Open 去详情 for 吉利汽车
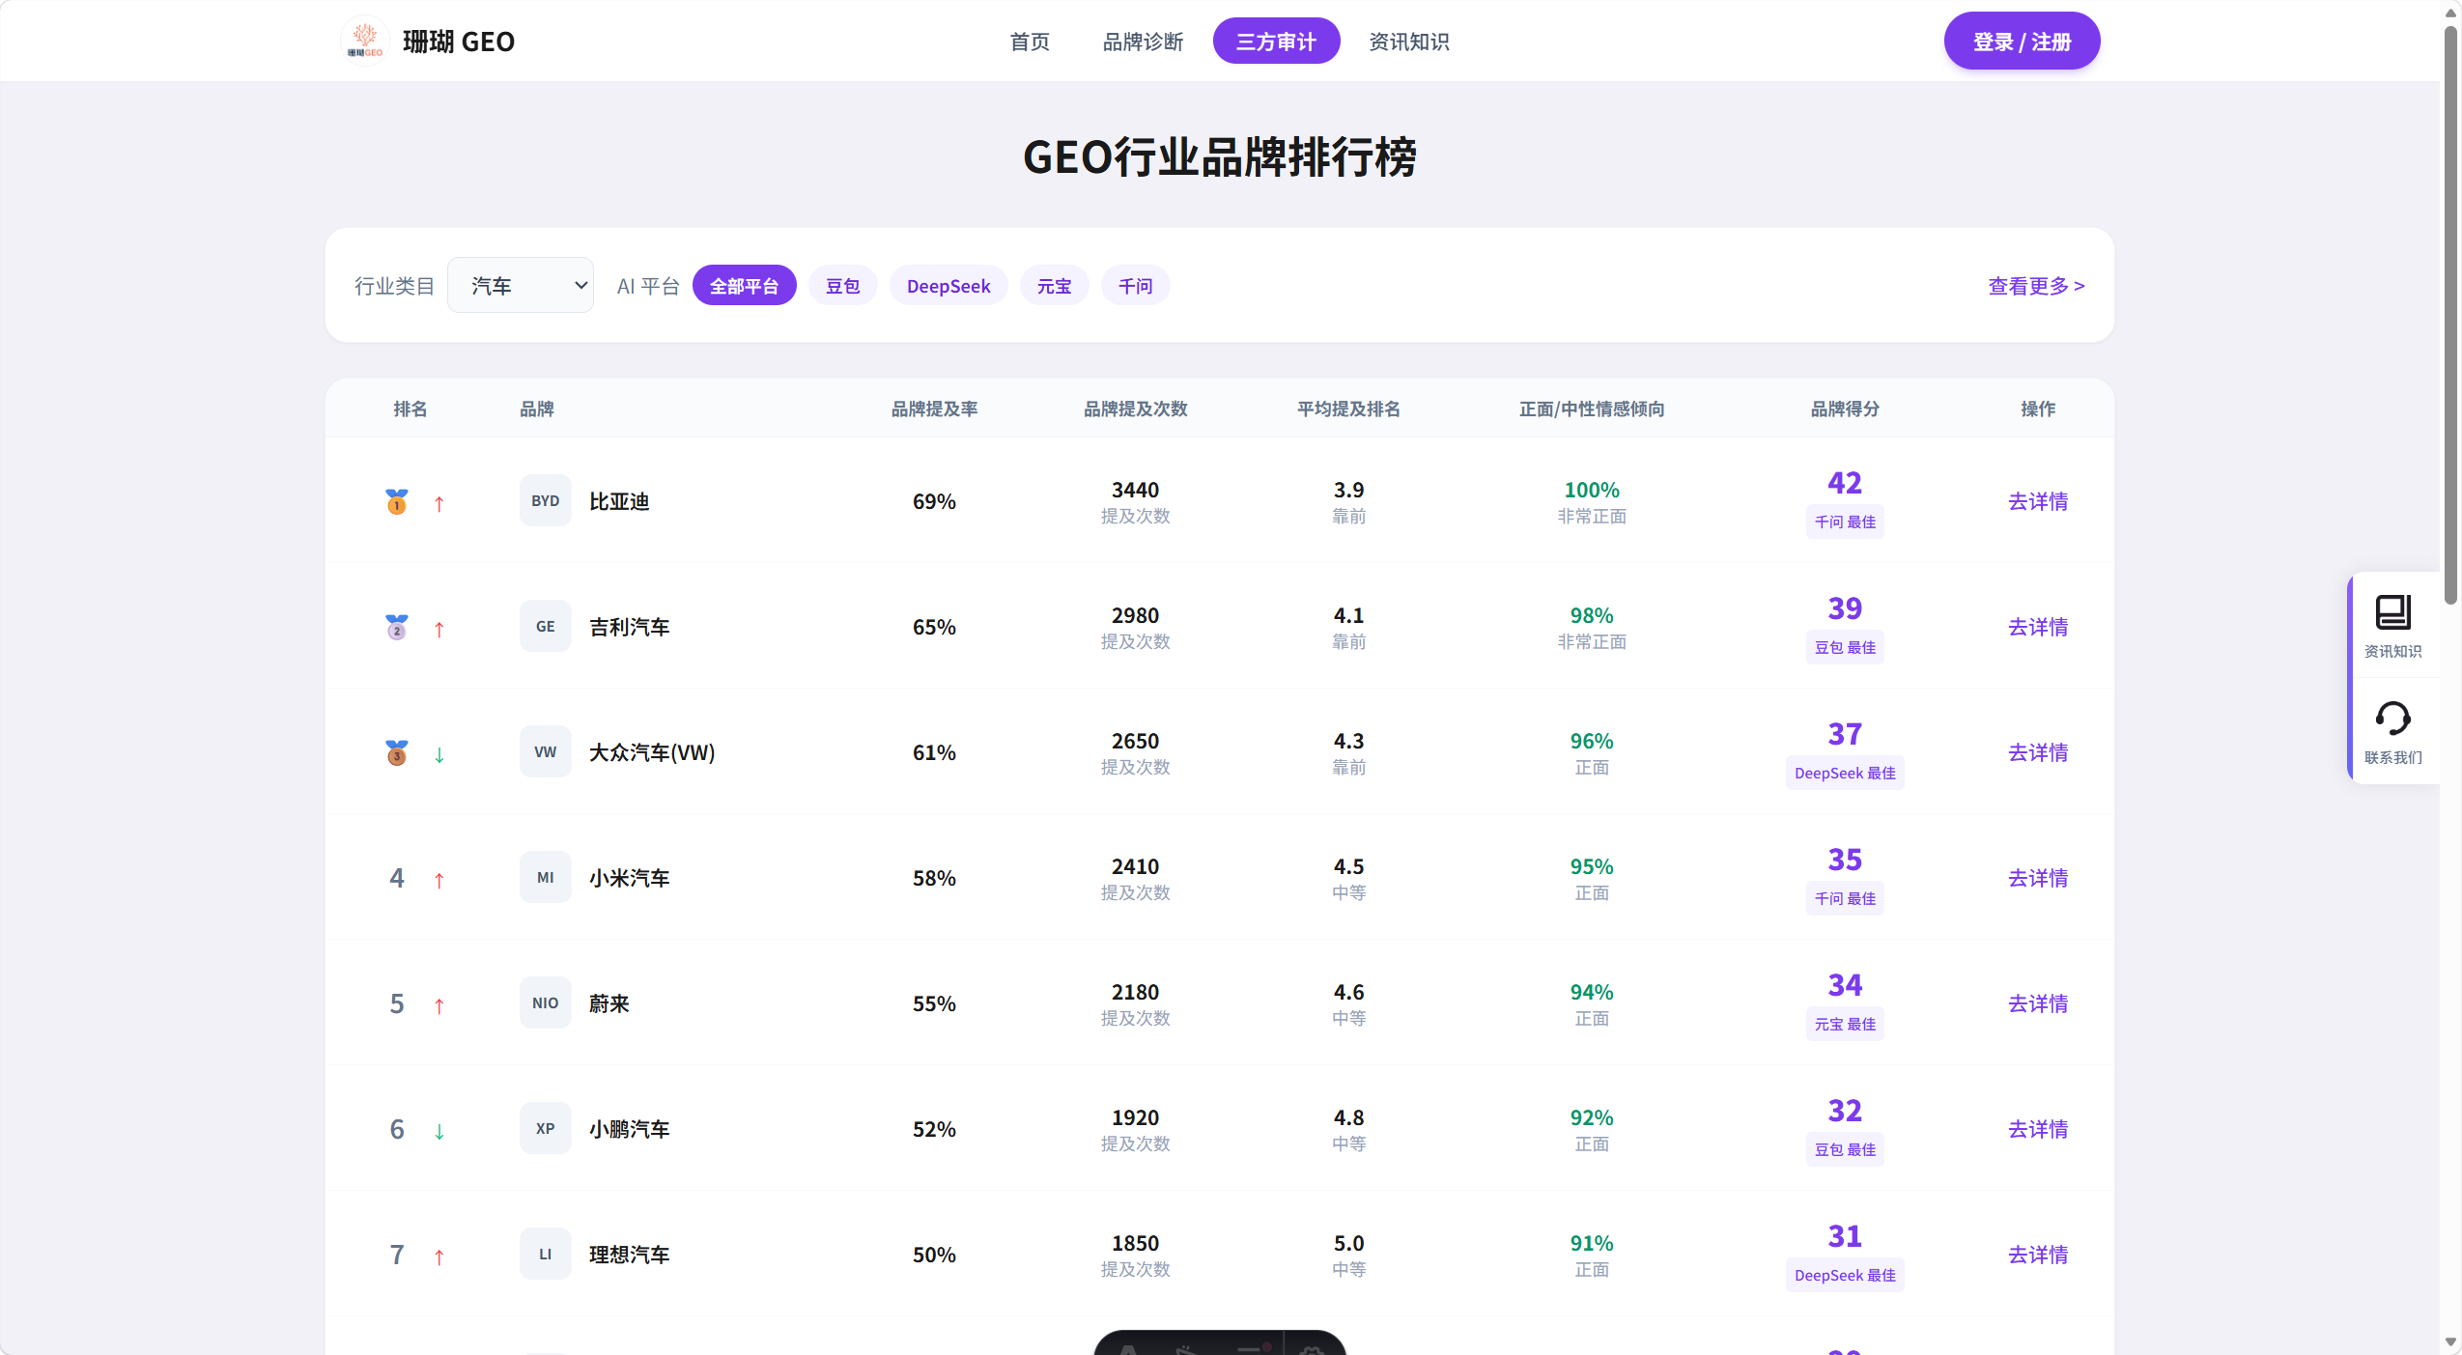2462x1355 pixels. [x=2038, y=627]
